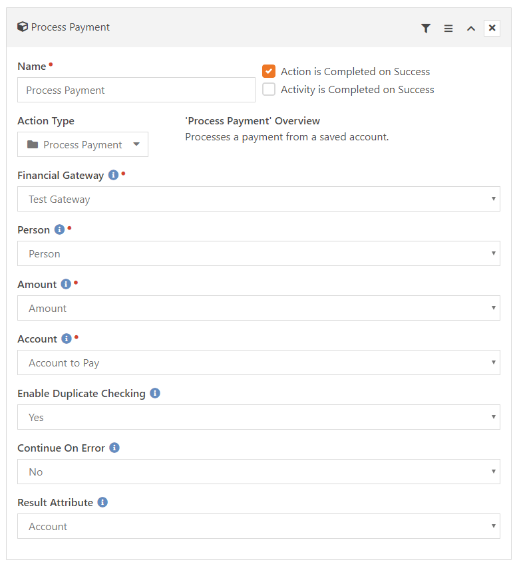
Task: Click the Account field info icon
Action: point(67,339)
